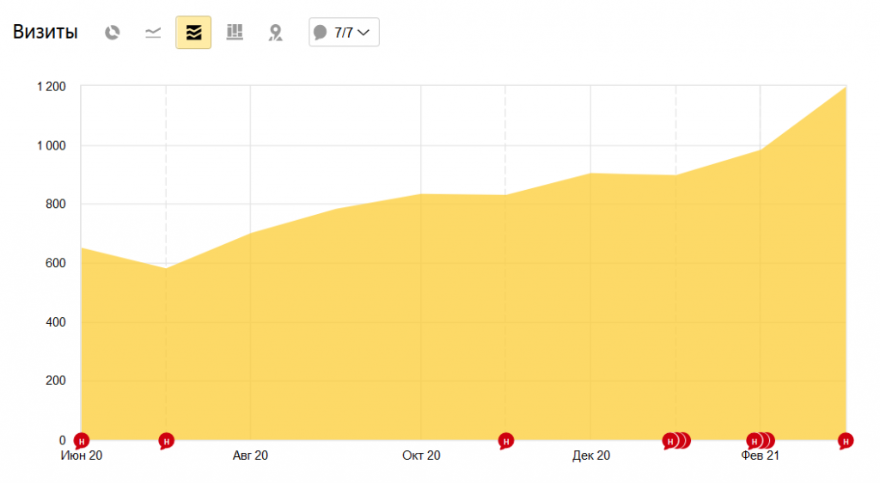Open the note marker at Июн 20
The height and width of the screenshot is (483, 880).
click(x=82, y=442)
